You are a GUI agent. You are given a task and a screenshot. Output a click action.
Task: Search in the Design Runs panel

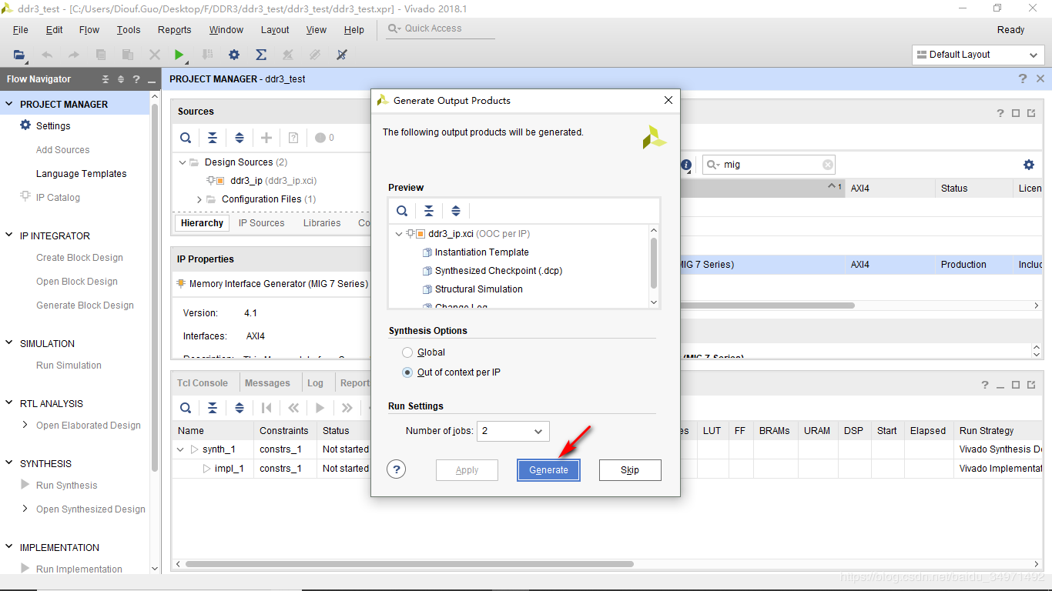point(186,408)
